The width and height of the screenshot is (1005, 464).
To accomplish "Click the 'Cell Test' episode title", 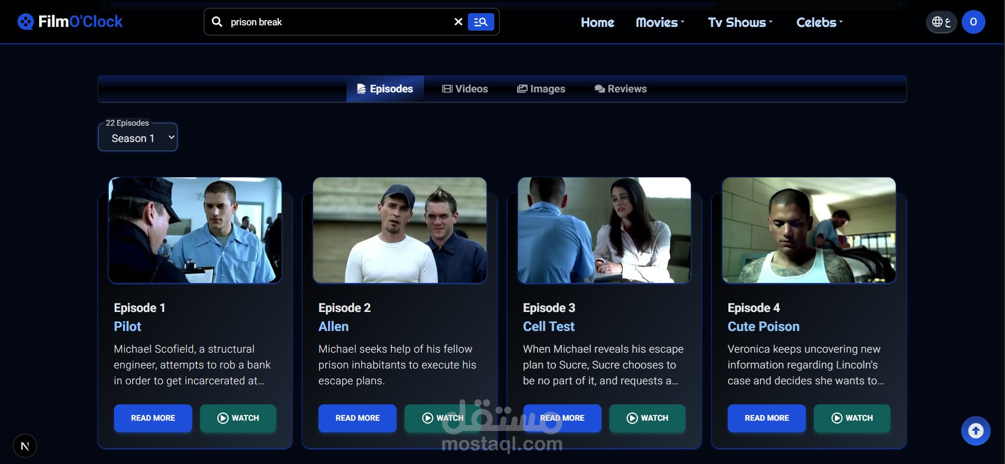I will click(x=549, y=326).
